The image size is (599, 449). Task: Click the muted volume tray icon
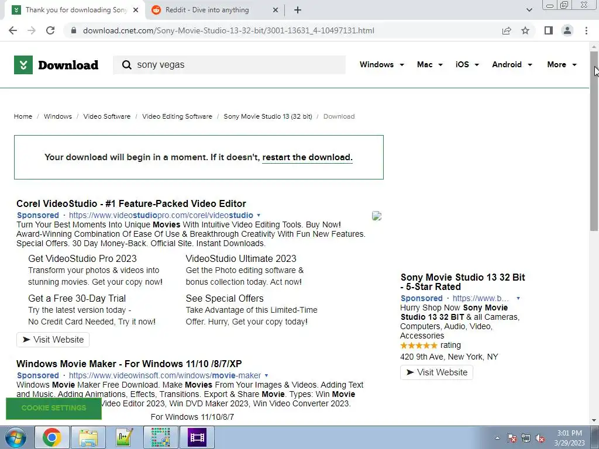(x=540, y=438)
